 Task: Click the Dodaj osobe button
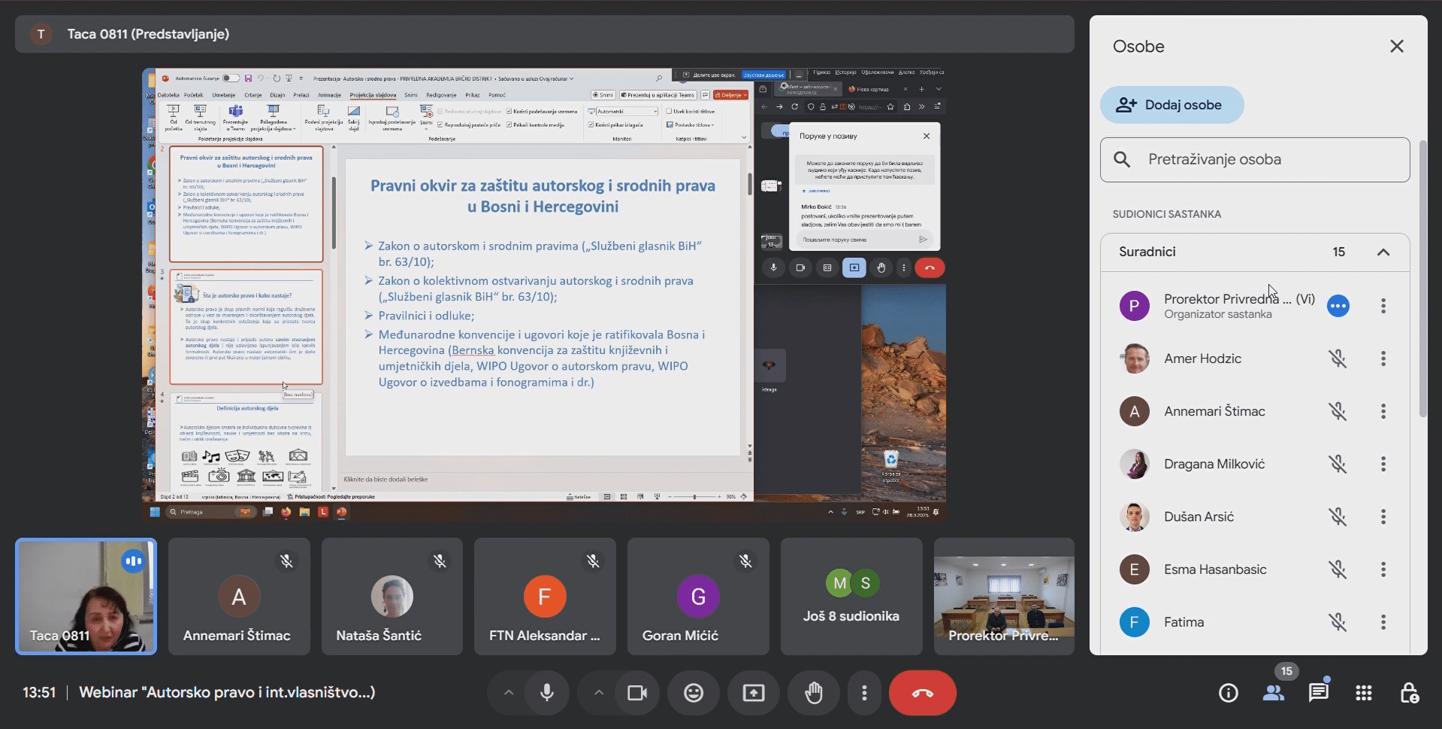click(x=1171, y=105)
